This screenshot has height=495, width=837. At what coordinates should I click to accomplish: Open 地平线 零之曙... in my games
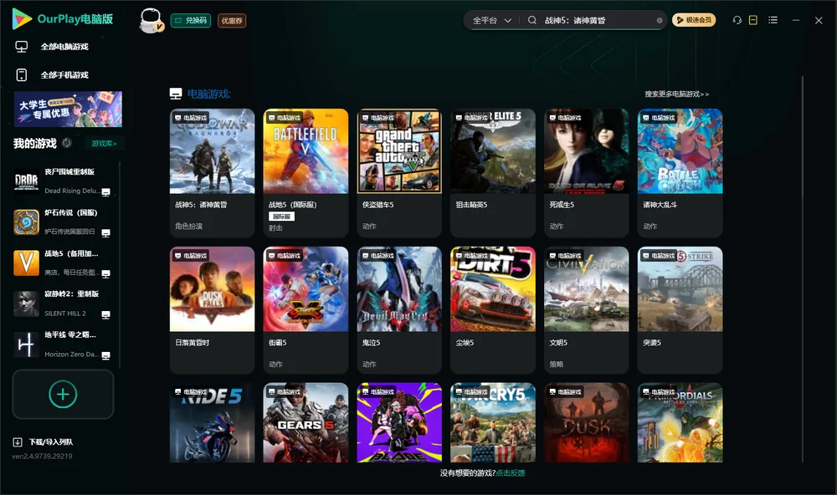[x=63, y=344]
